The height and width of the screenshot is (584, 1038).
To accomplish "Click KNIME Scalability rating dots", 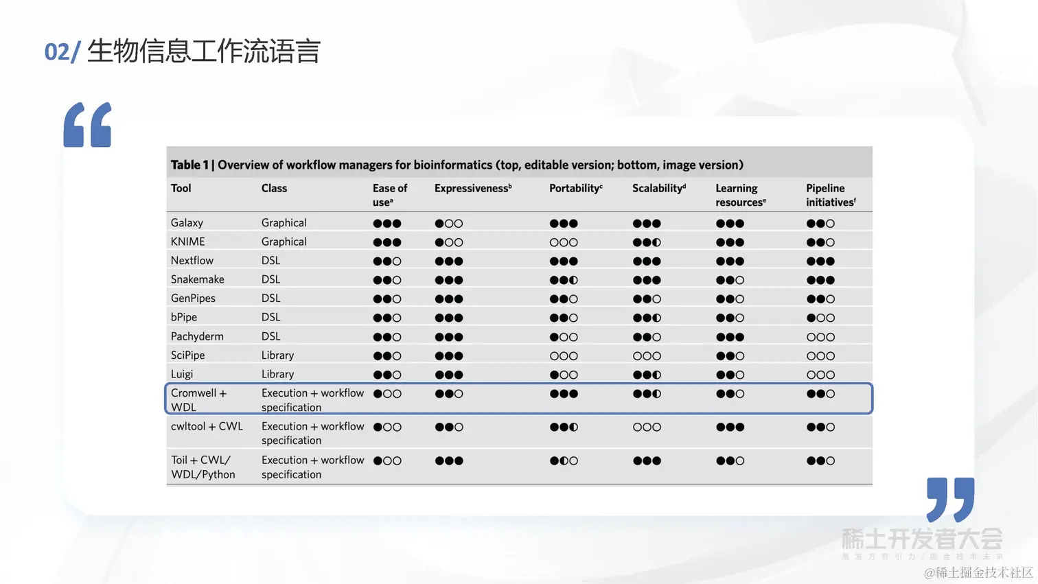I will pos(647,242).
